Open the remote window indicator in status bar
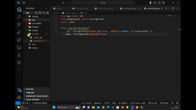196x110 pixels. point(18,103)
